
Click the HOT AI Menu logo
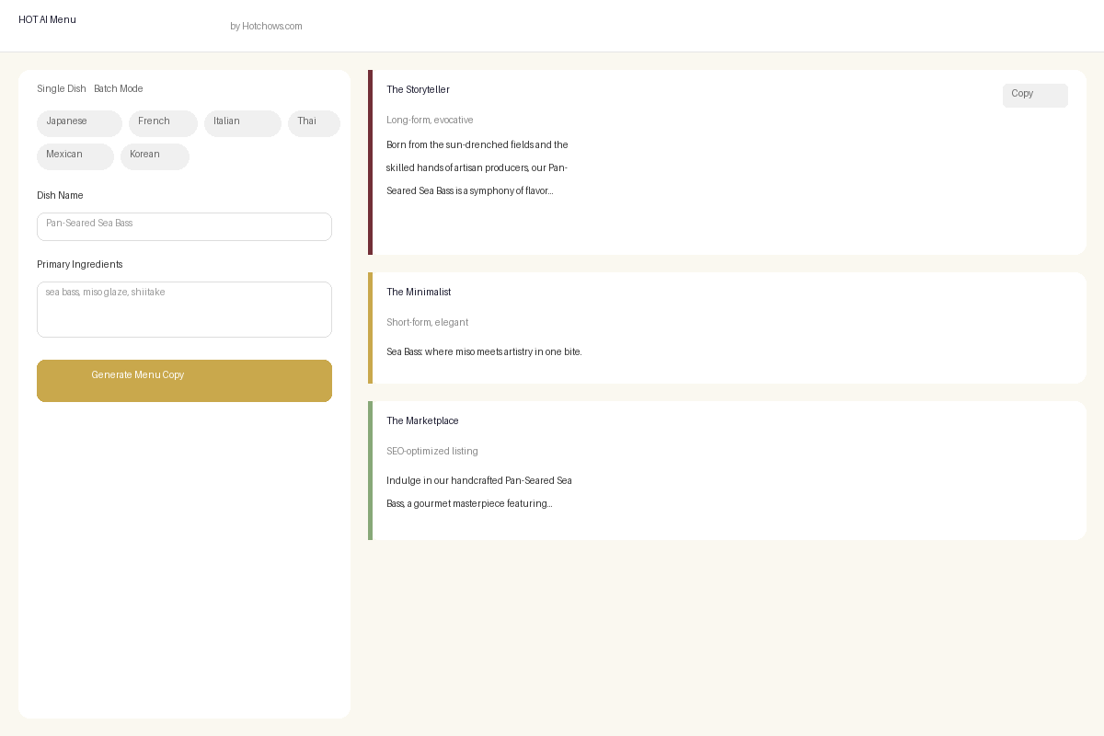[x=48, y=20]
